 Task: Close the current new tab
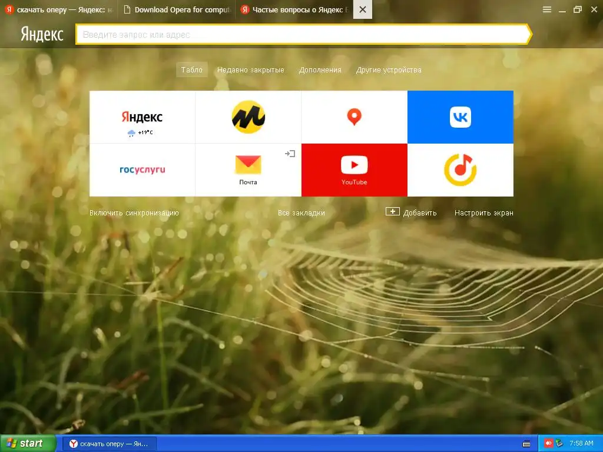(x=363, y=9)
